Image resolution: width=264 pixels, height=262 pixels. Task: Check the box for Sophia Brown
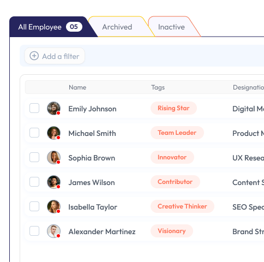pos(34,157)
